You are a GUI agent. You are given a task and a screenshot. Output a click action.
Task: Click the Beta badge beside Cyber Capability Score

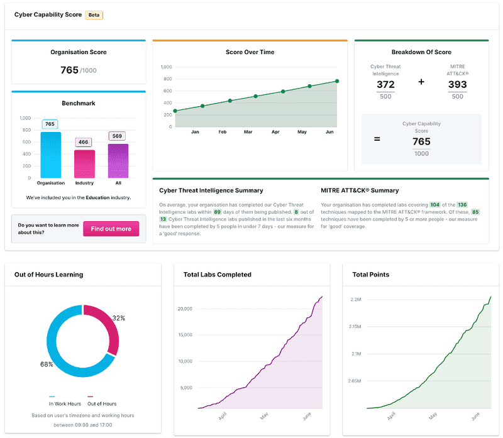pyautogui.click(x=94, y=14)
